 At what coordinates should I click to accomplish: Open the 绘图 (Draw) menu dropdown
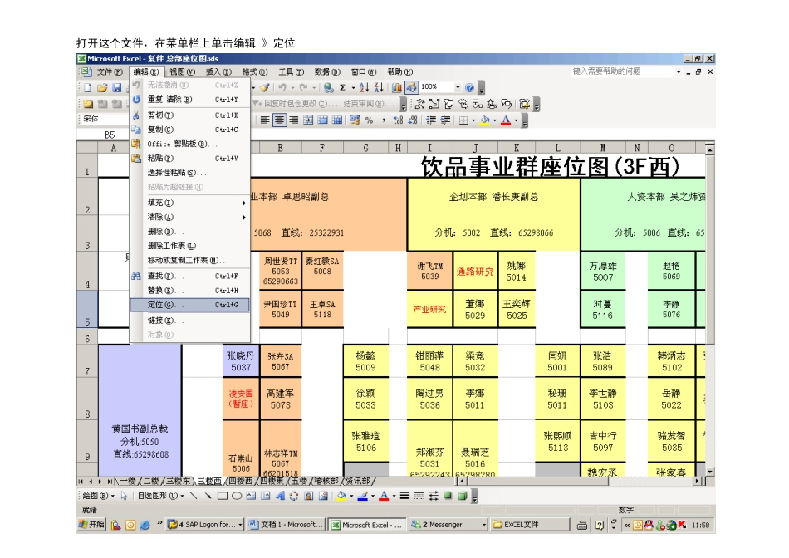pyautogui.click(x=99, y=496)
